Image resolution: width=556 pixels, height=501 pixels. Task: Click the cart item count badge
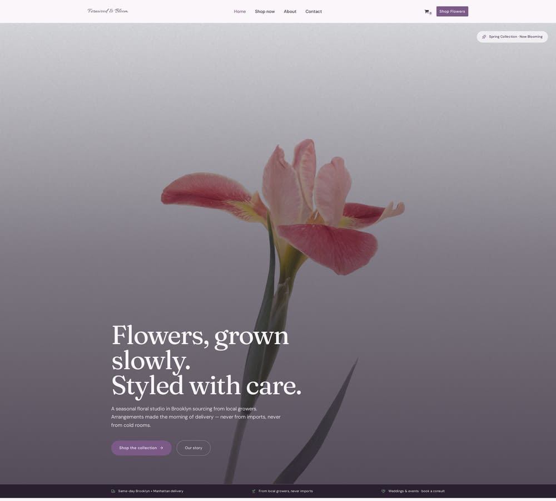[430, 13]
